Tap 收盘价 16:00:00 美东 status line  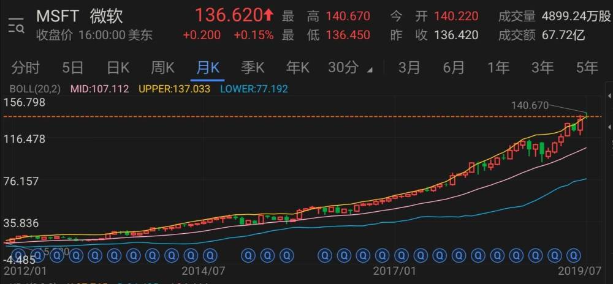[94, 35]
